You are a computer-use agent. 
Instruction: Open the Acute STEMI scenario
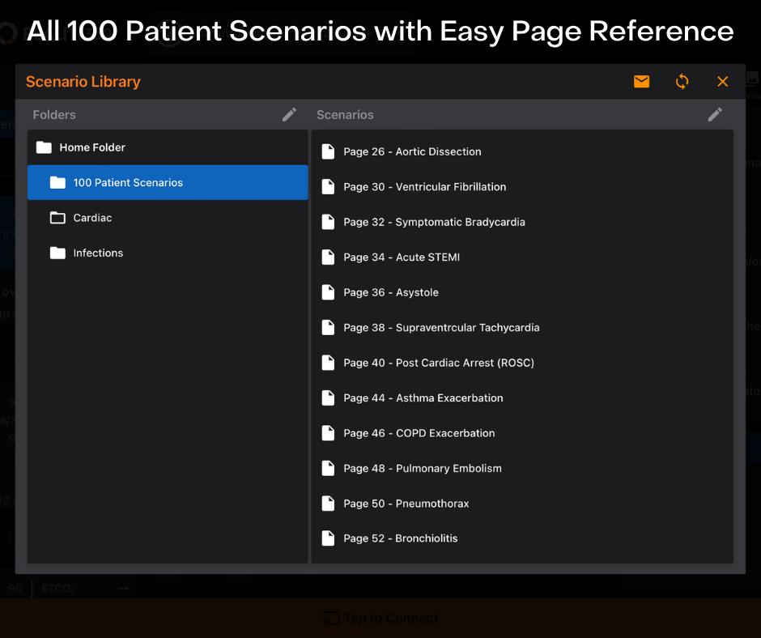click(x=402, y=257)
